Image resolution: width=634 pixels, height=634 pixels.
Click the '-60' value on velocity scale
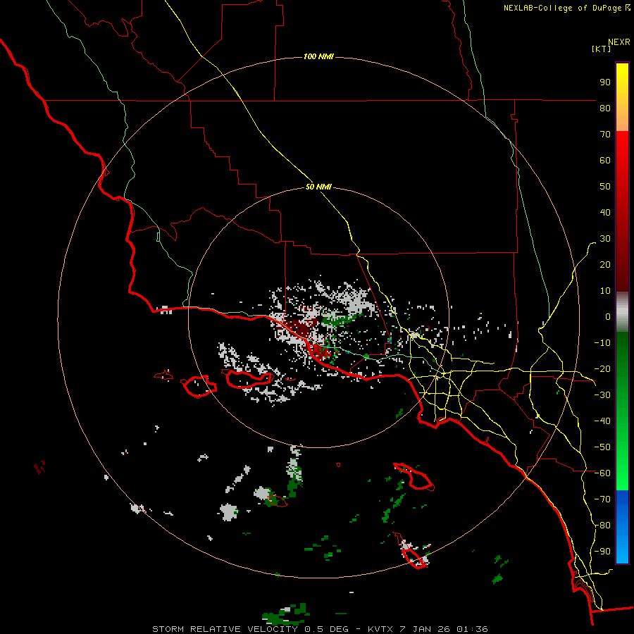coord(602,473)
